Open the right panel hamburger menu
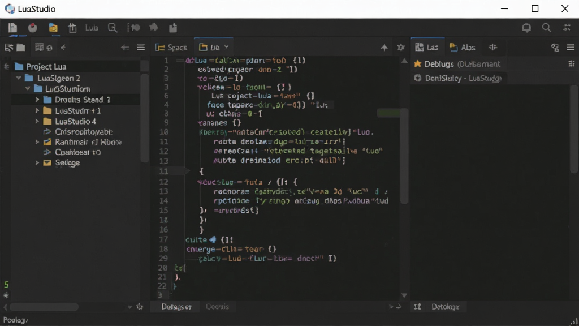This screenshot has width=579, height=326. [x=571, y=48]
